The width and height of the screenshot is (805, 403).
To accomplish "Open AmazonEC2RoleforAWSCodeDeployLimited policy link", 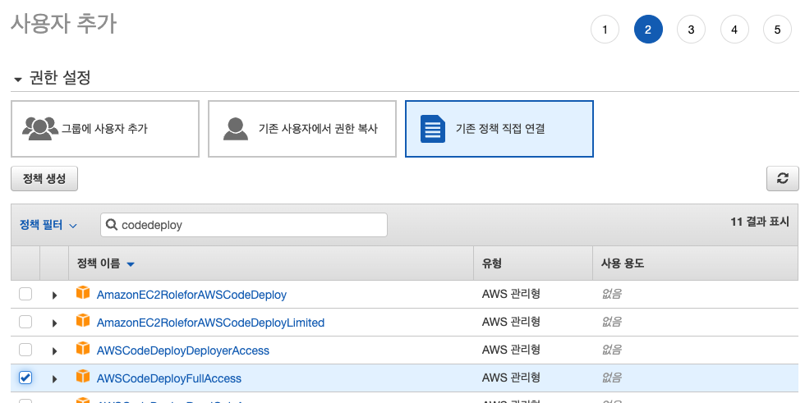I will tap(210, 323).
